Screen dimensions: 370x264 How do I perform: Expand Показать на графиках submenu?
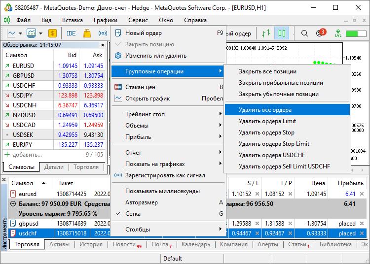pyautogui.click(x=168, y=164)
